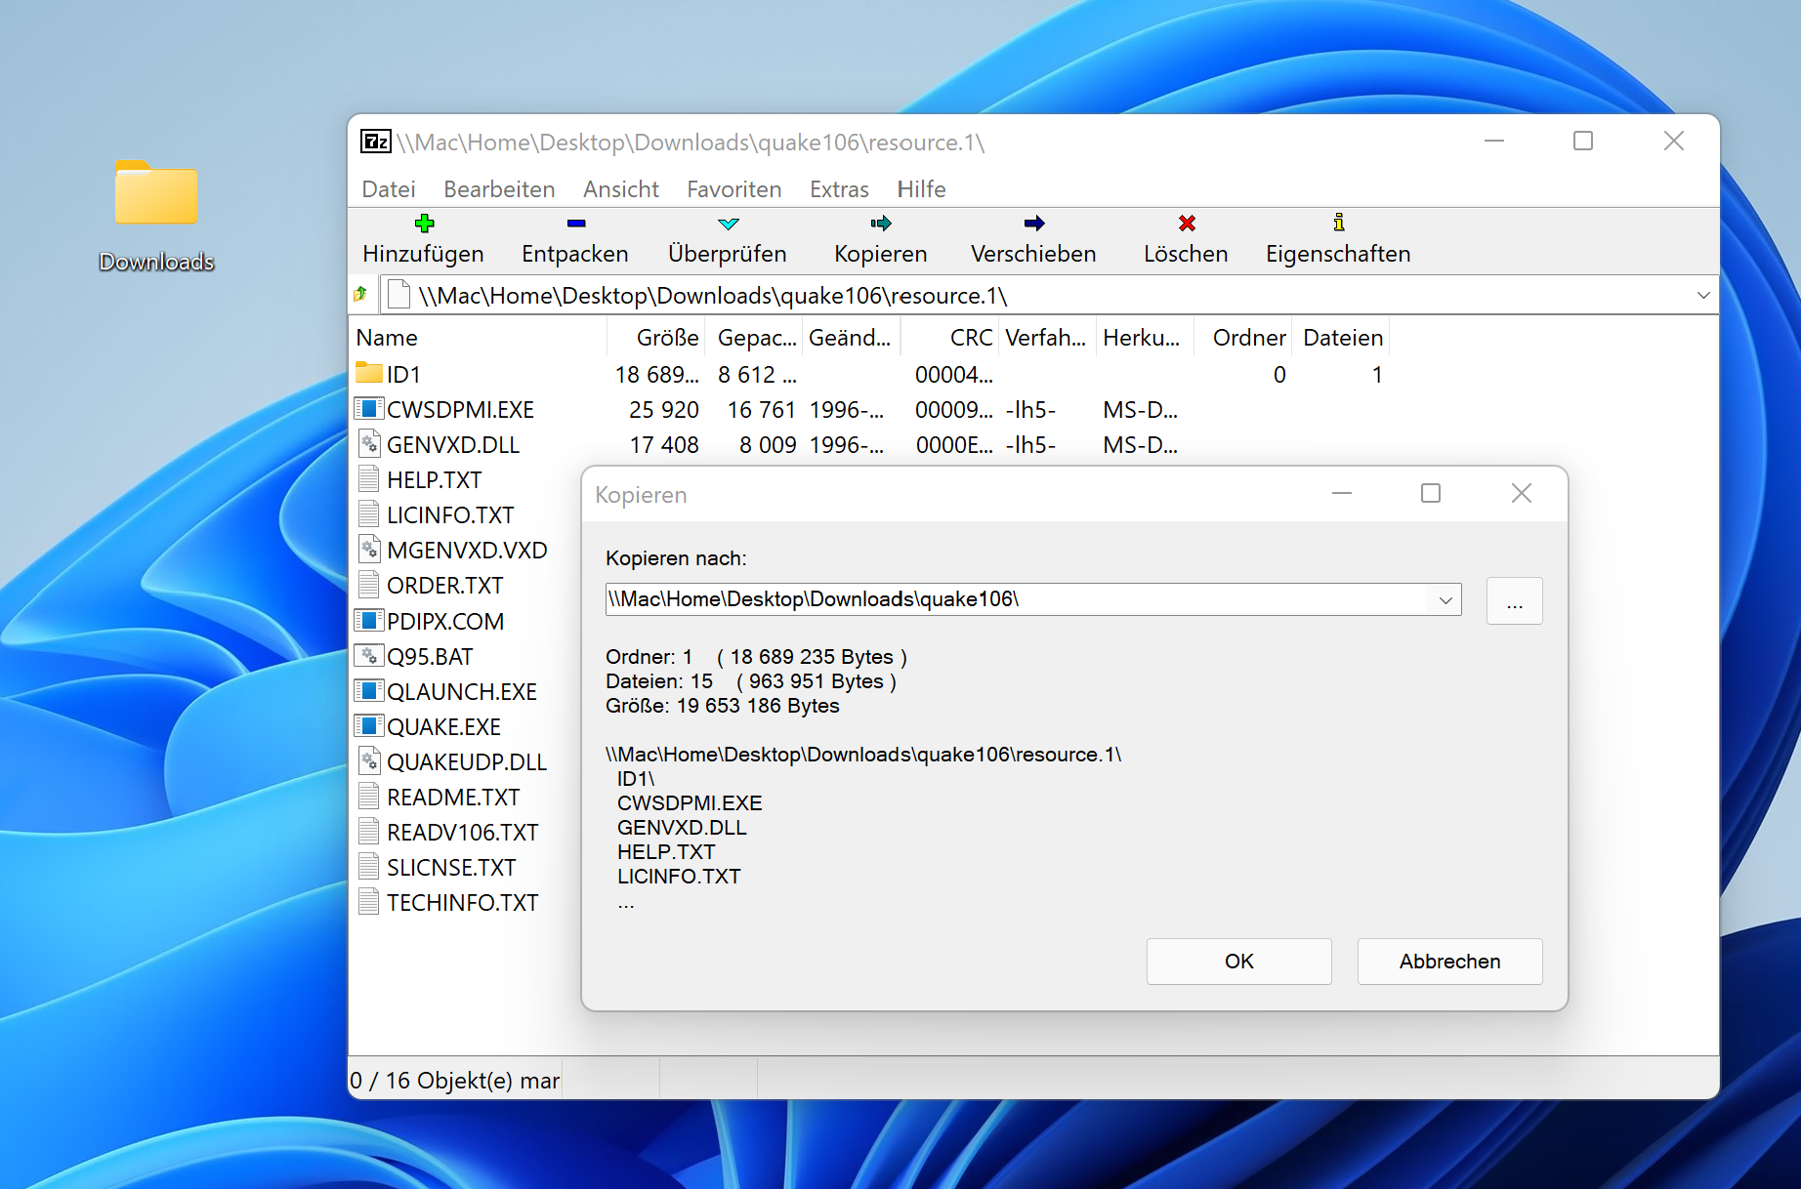
Task: Close the 7-Zip main window
Action: 1674,141
